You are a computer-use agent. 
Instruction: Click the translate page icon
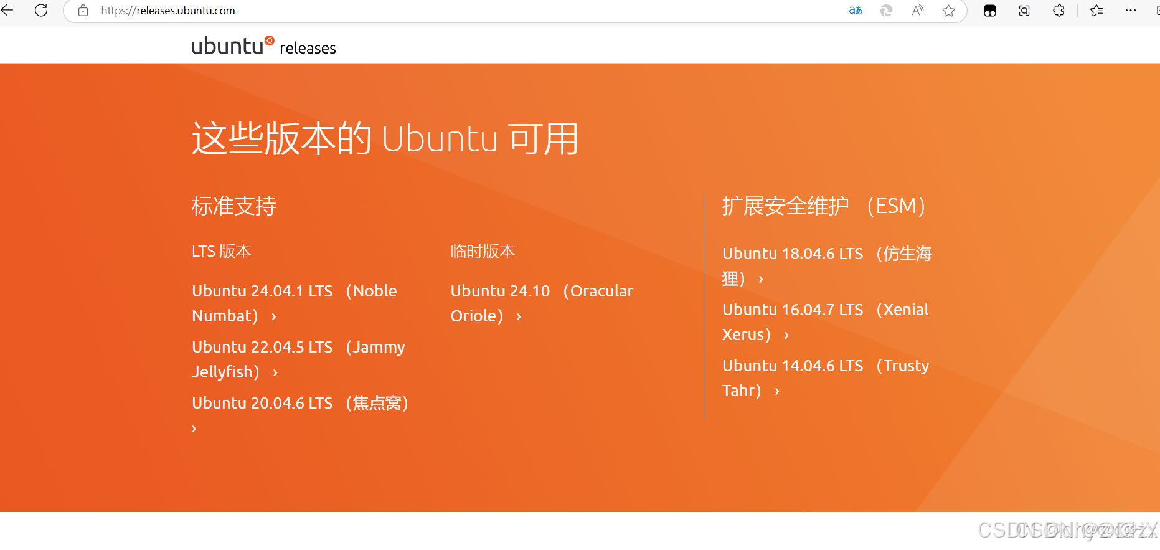click(x=856, y=11)
